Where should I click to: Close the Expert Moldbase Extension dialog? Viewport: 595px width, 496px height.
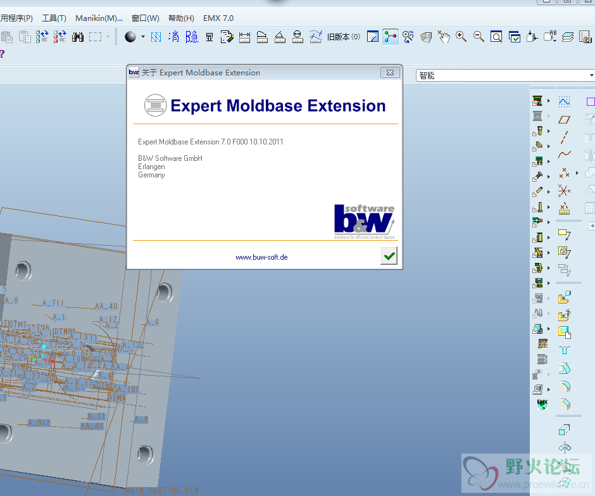click(390, 73)
